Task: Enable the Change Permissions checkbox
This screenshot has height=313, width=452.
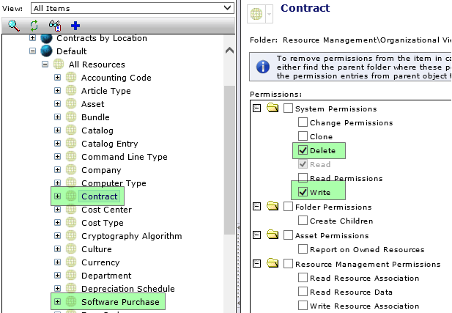Action: point(303,122)
